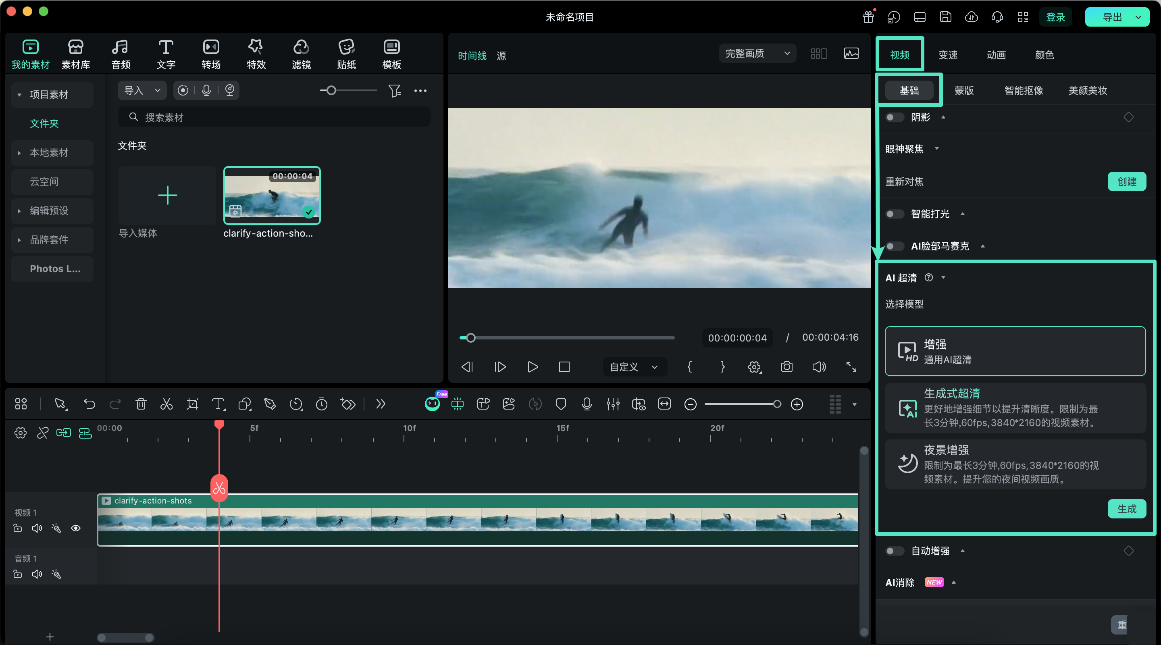Open the 音频 audio tab
The width and height of the screenshot is (1161, 645).
click(121, 54)
